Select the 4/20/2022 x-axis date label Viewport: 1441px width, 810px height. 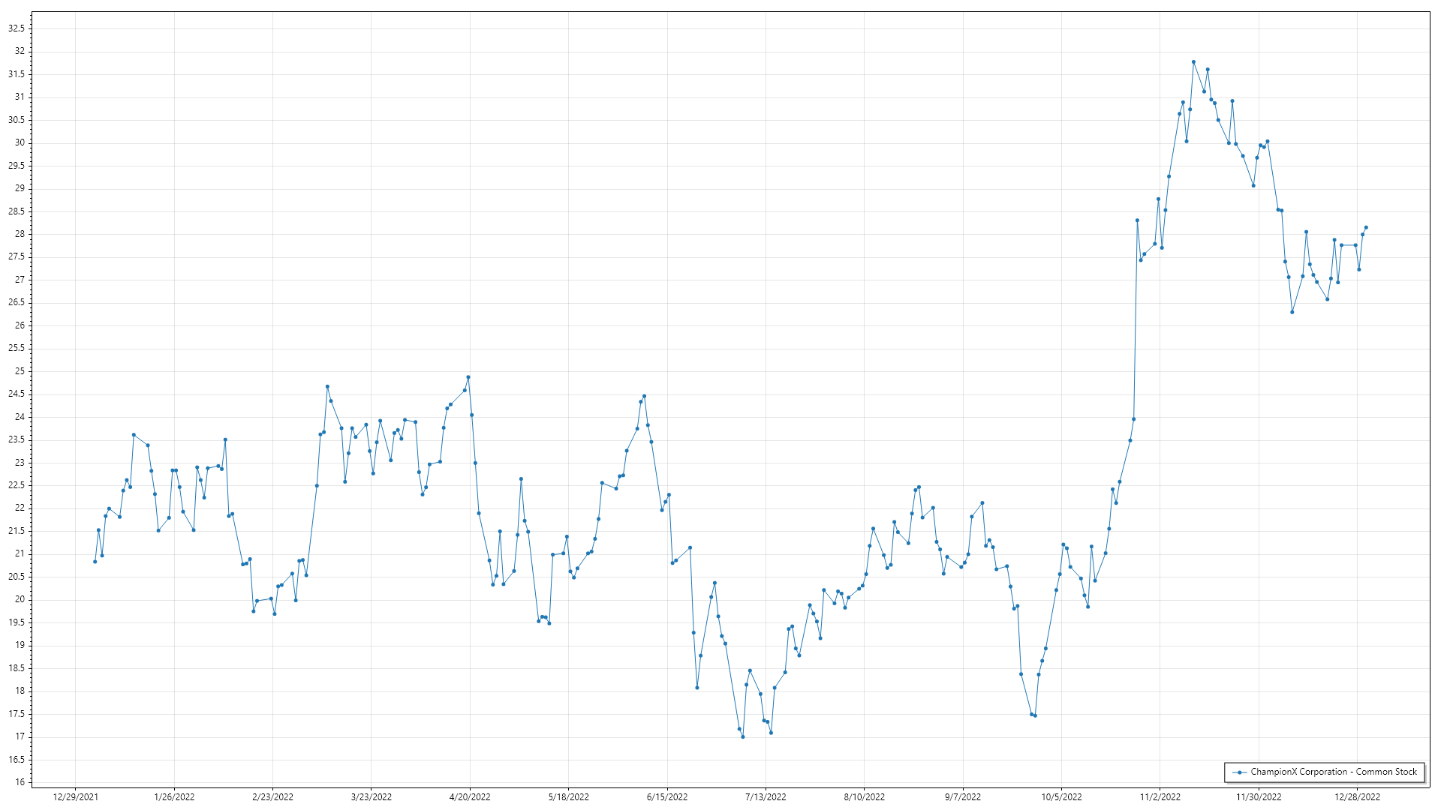point(470,797)
